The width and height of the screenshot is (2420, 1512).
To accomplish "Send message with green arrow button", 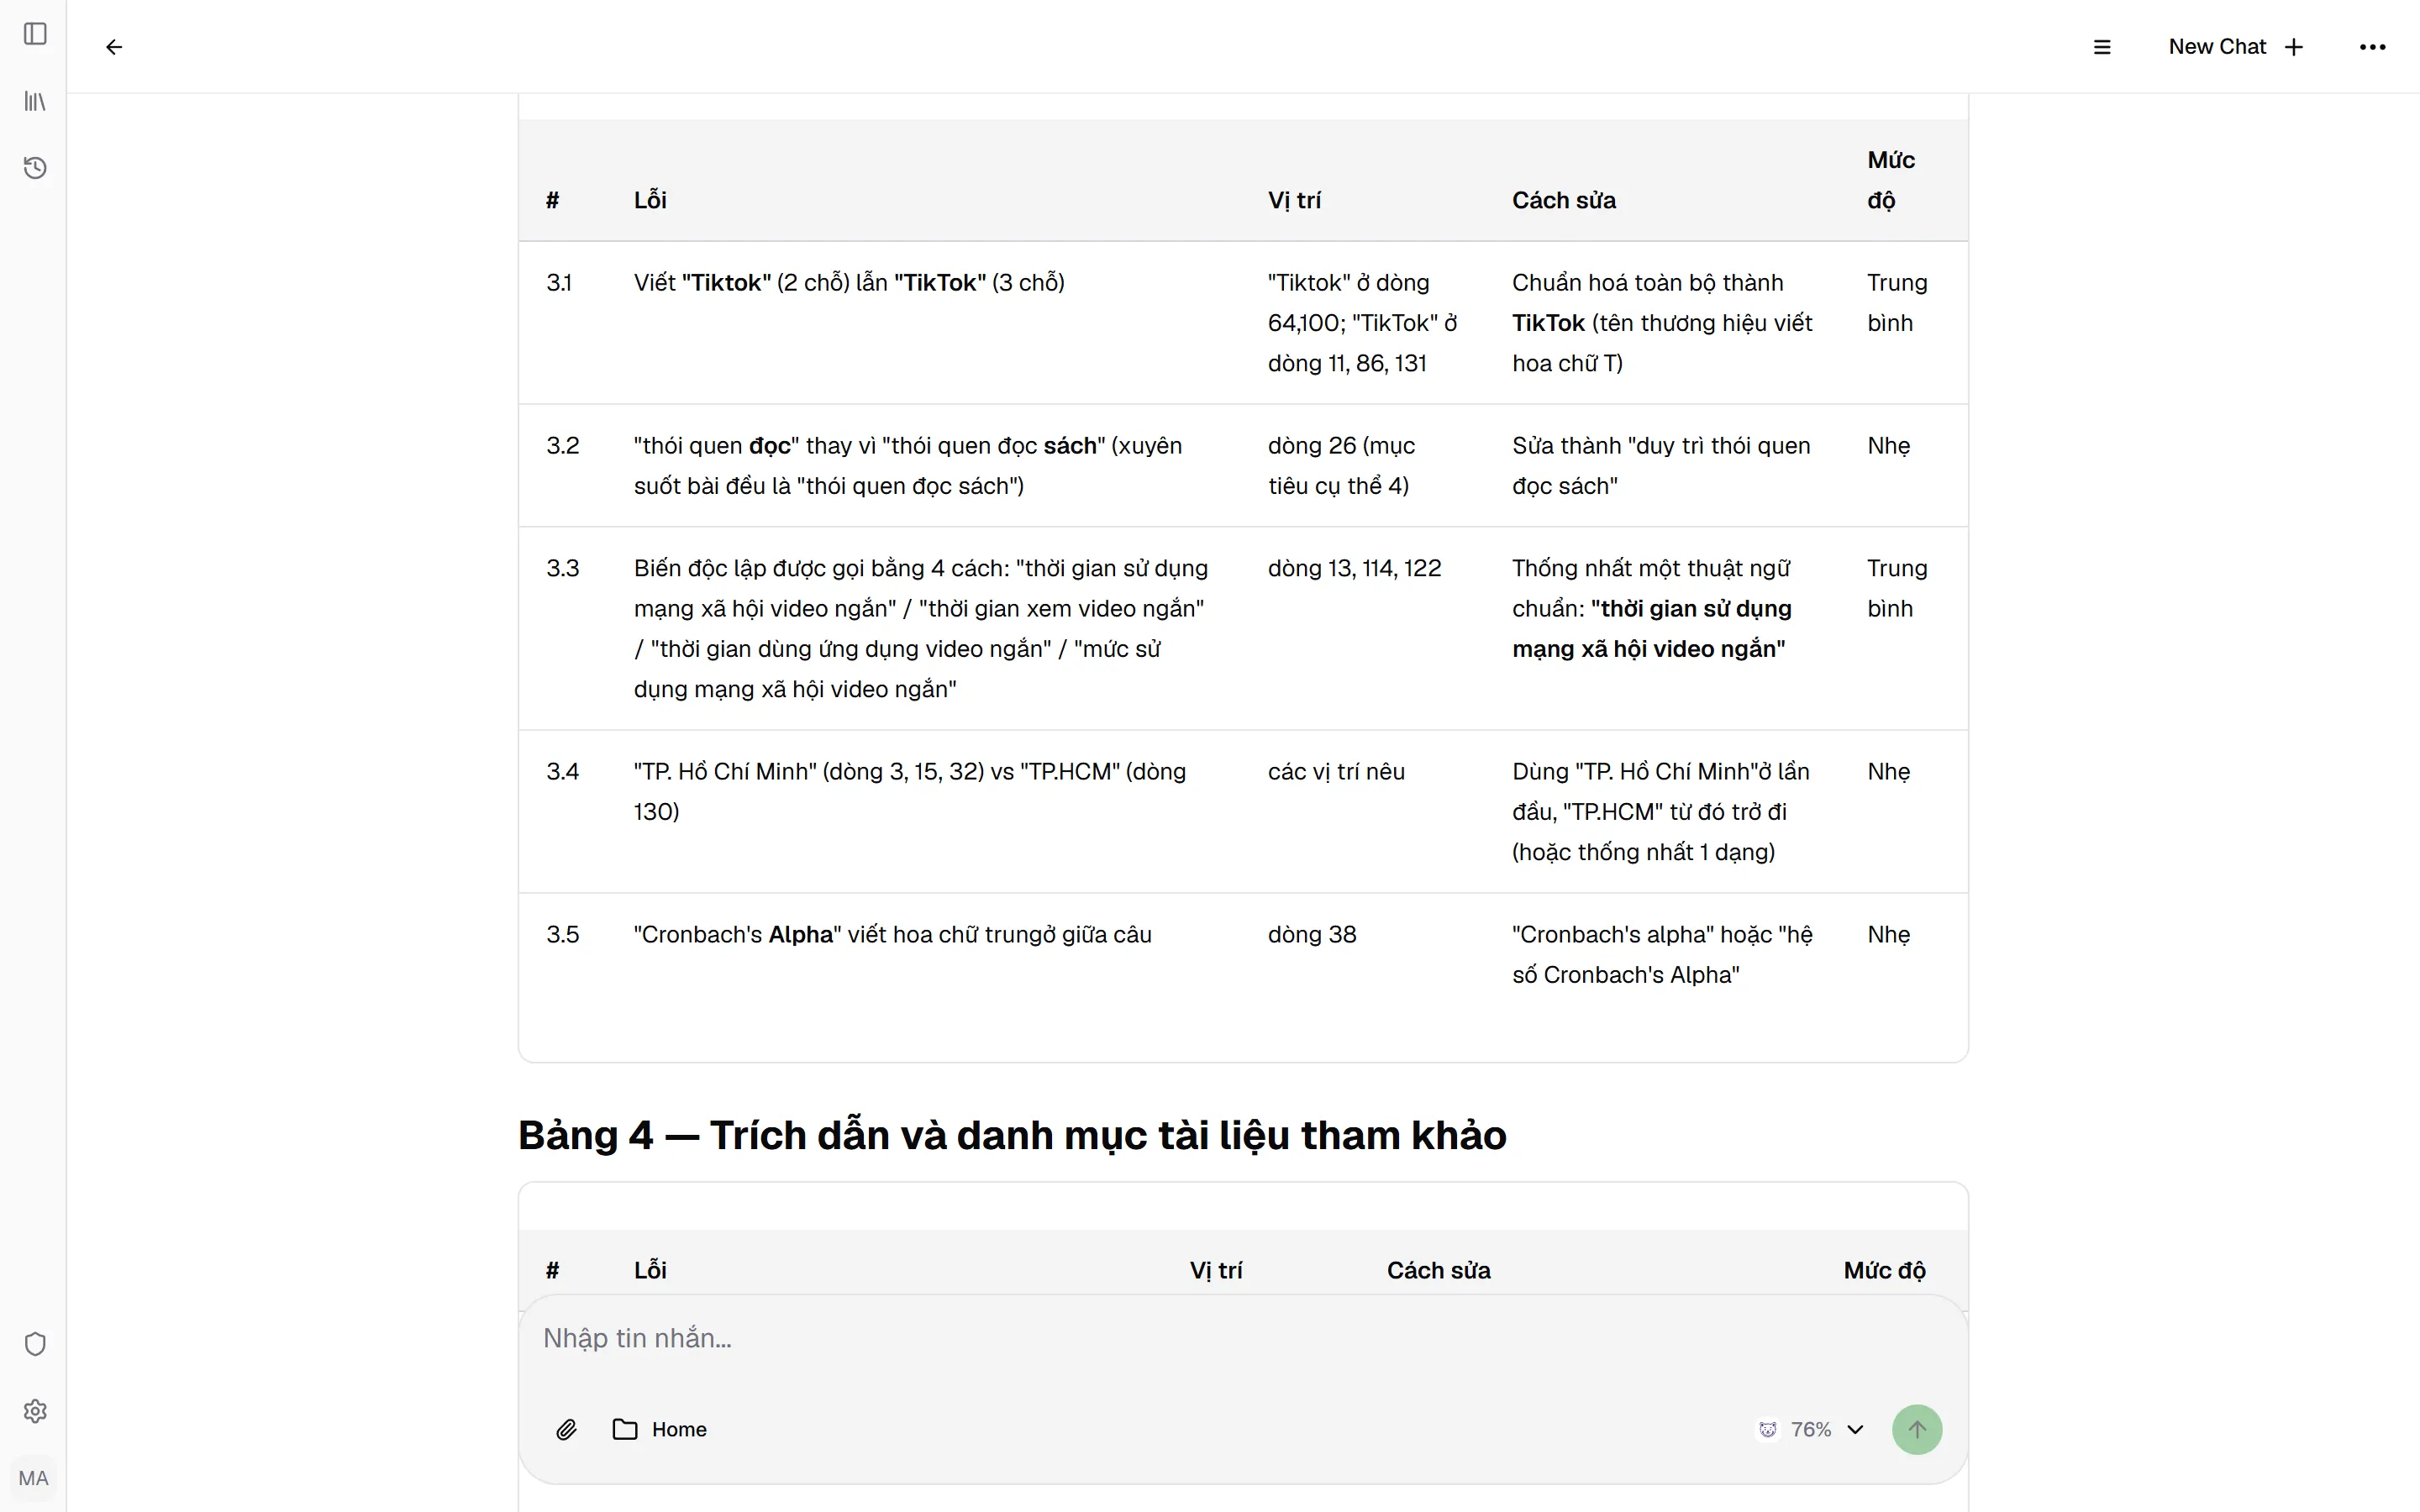I will point(1917,1430).
